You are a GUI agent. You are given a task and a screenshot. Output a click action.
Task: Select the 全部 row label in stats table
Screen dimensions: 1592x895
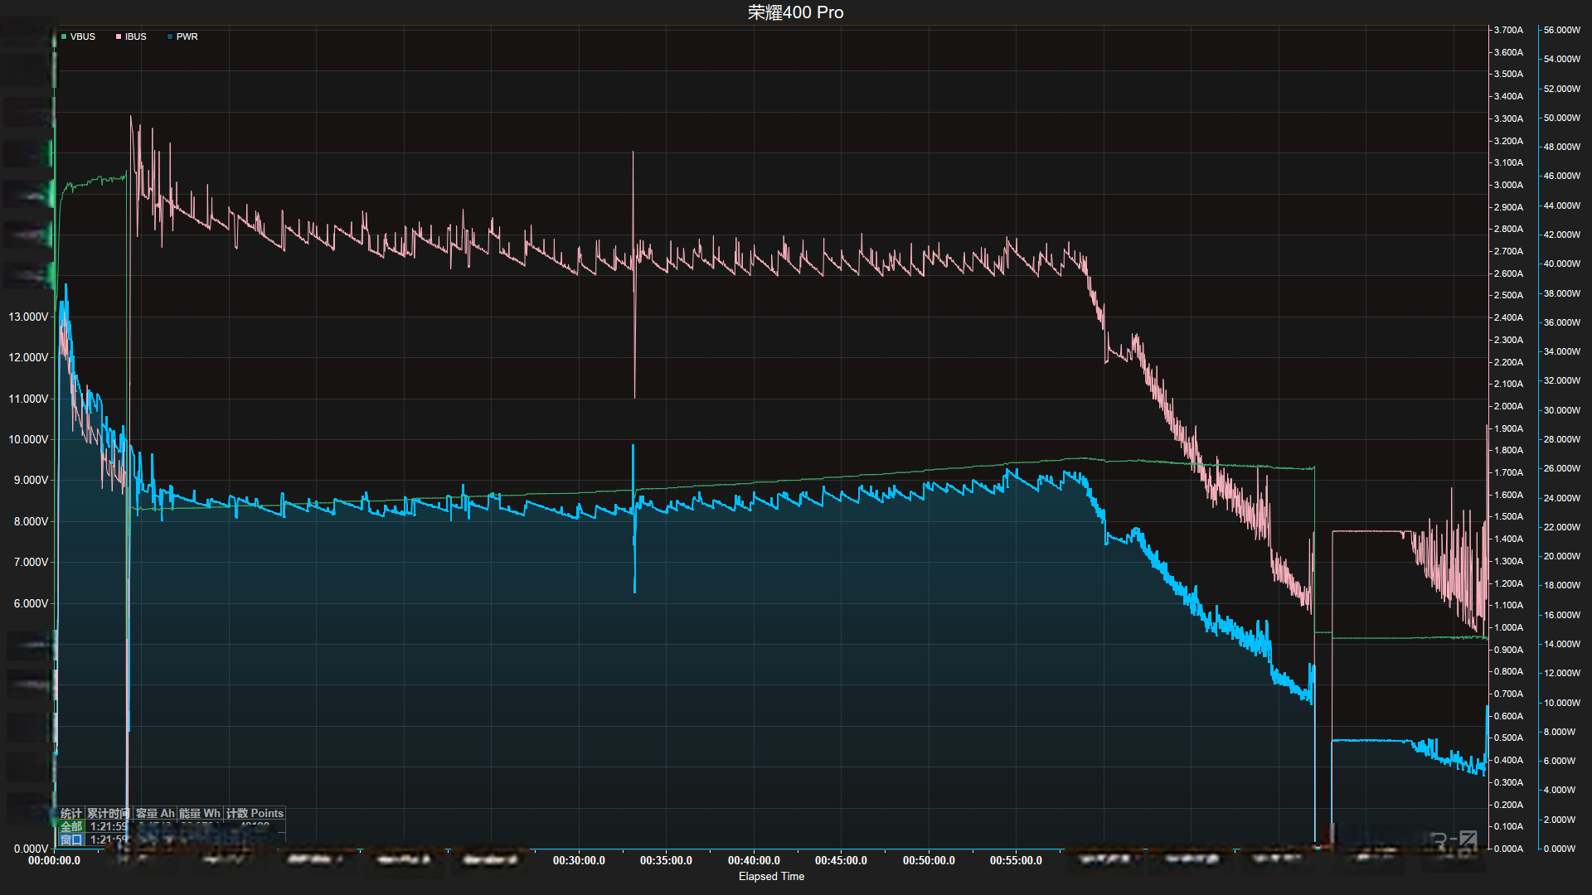click(71, 826)
